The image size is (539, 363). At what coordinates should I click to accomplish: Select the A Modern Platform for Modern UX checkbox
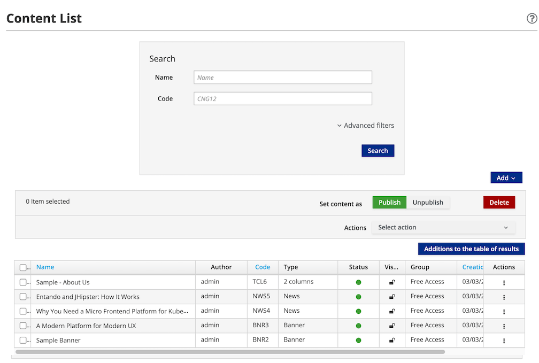coord(23,326)
